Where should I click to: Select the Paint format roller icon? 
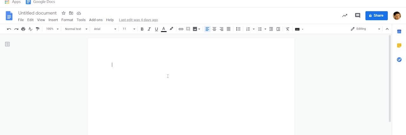(x=38, y=29)
